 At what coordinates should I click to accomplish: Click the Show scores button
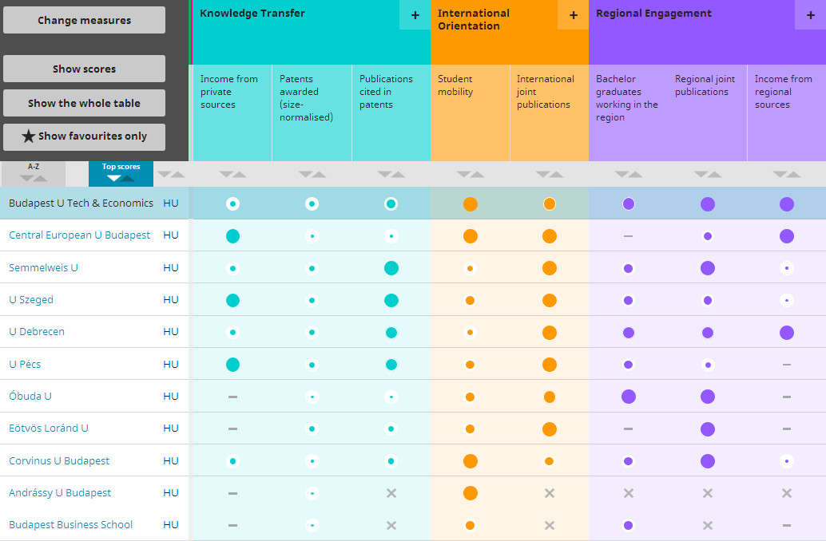coord(85,69)
